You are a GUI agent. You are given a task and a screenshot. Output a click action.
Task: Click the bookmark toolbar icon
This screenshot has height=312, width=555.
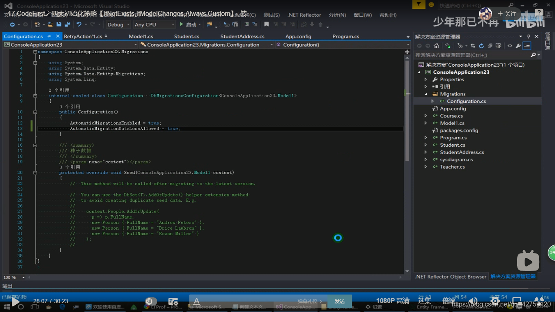267,24
